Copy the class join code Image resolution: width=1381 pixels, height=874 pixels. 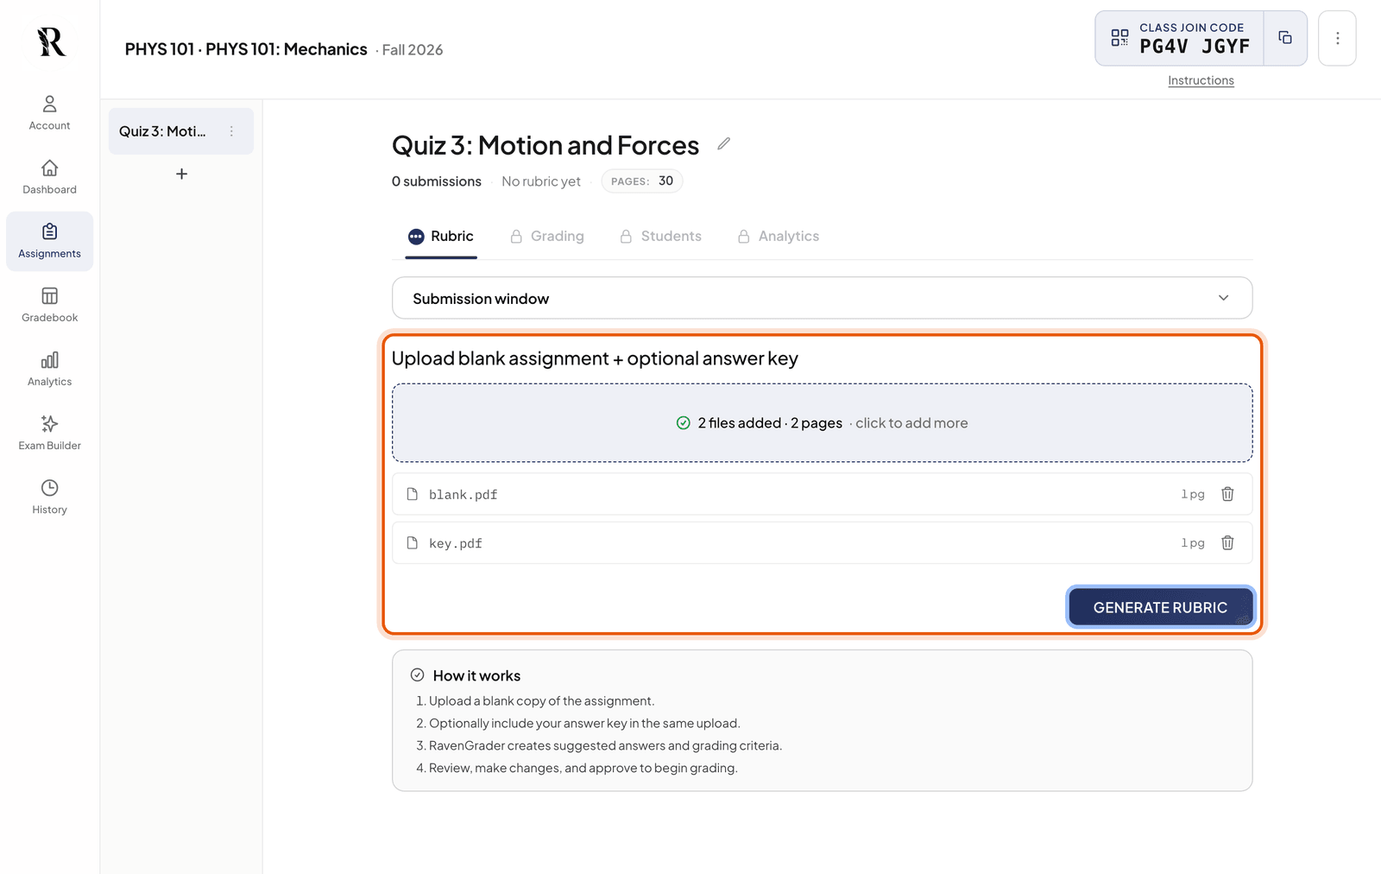point(1285,38)
